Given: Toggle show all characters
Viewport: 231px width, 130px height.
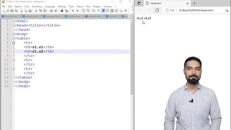Looking at the screenshot, I should coord(98,11).
